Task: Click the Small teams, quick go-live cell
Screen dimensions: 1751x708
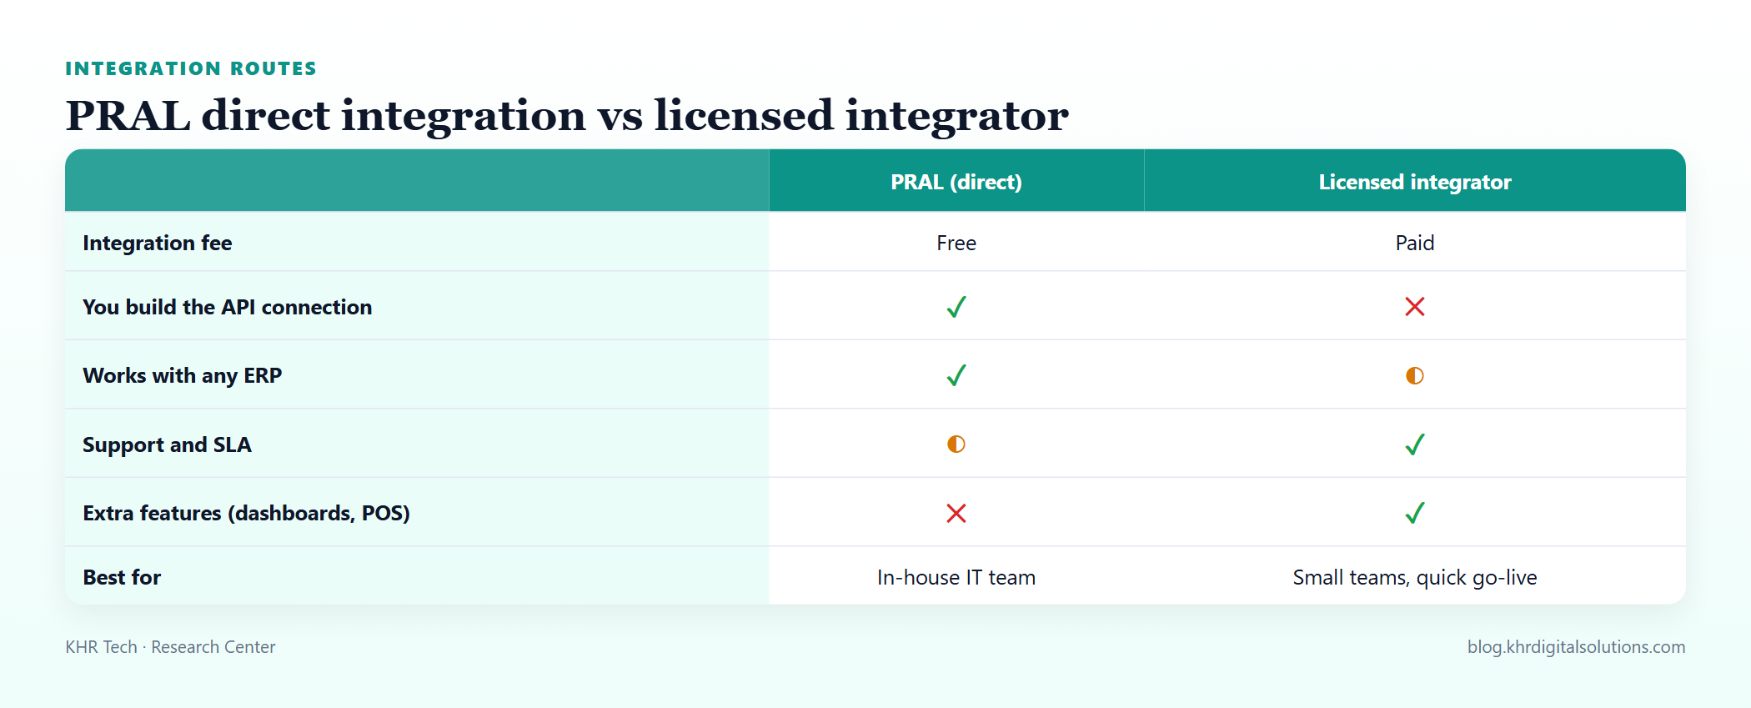Action: click(x=1414, y=577)
